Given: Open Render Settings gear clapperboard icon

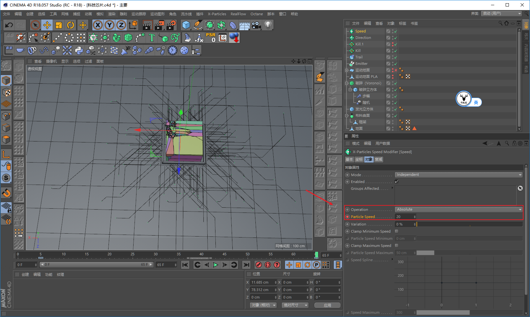Looking at the screenshot, I should point(171,25).
